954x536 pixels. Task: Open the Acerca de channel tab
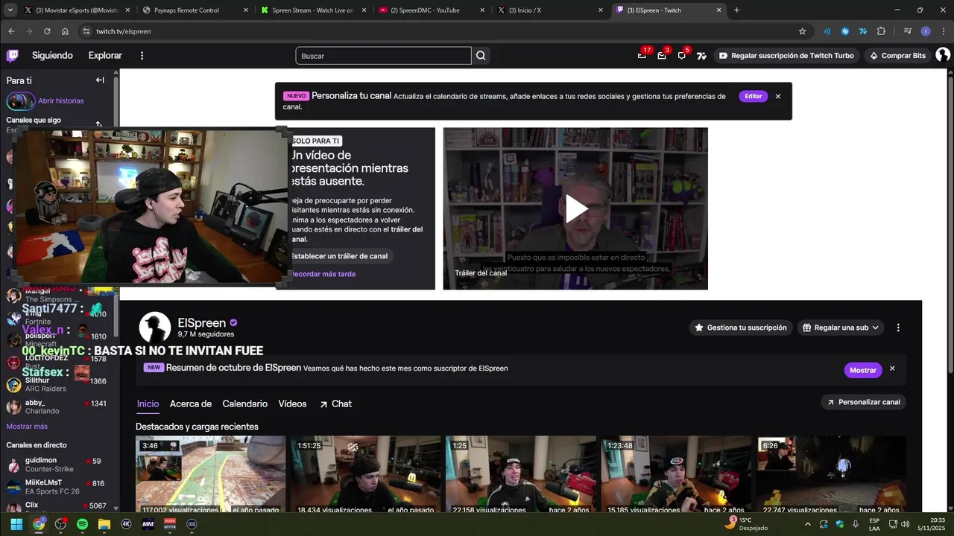191,403
